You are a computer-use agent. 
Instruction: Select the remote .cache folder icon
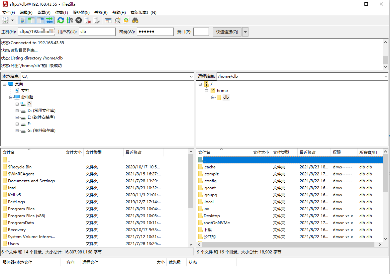(x=200, y=167)
